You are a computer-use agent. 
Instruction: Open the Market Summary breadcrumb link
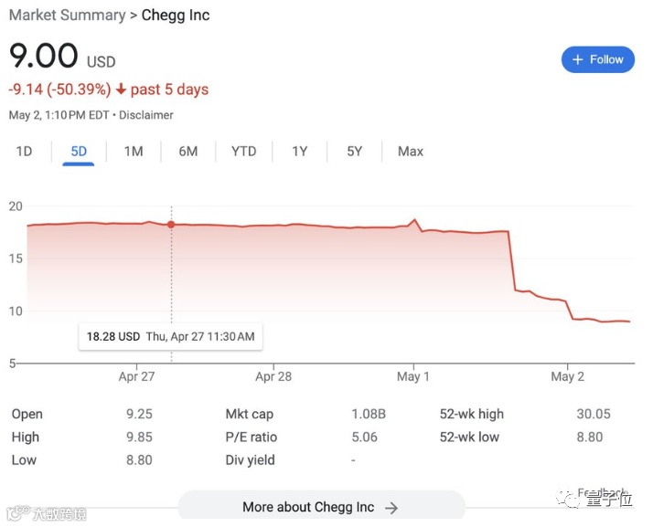click(67, 16)
